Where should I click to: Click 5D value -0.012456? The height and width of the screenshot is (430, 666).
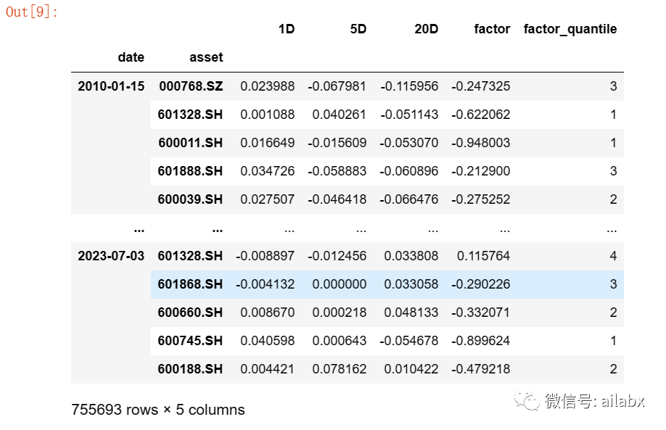click(337, 256)
